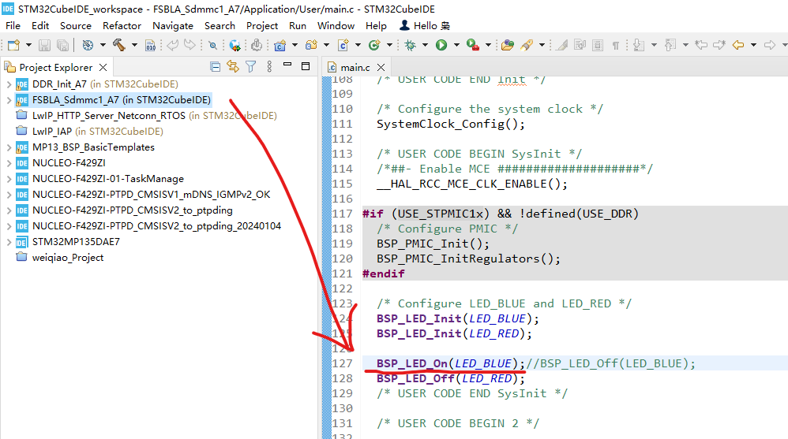Open the File menu
The height and width of the screenshot is (439, 788).
point(13,25)
